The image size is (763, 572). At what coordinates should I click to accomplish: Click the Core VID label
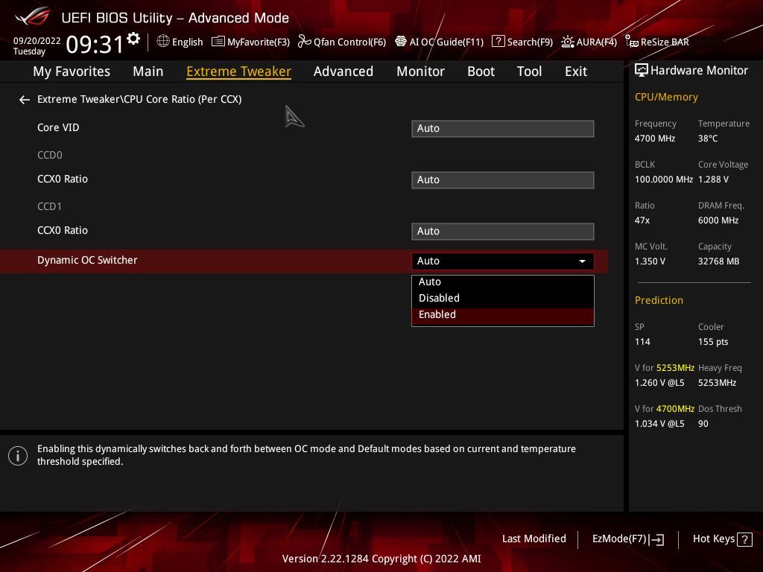(58, 127)
